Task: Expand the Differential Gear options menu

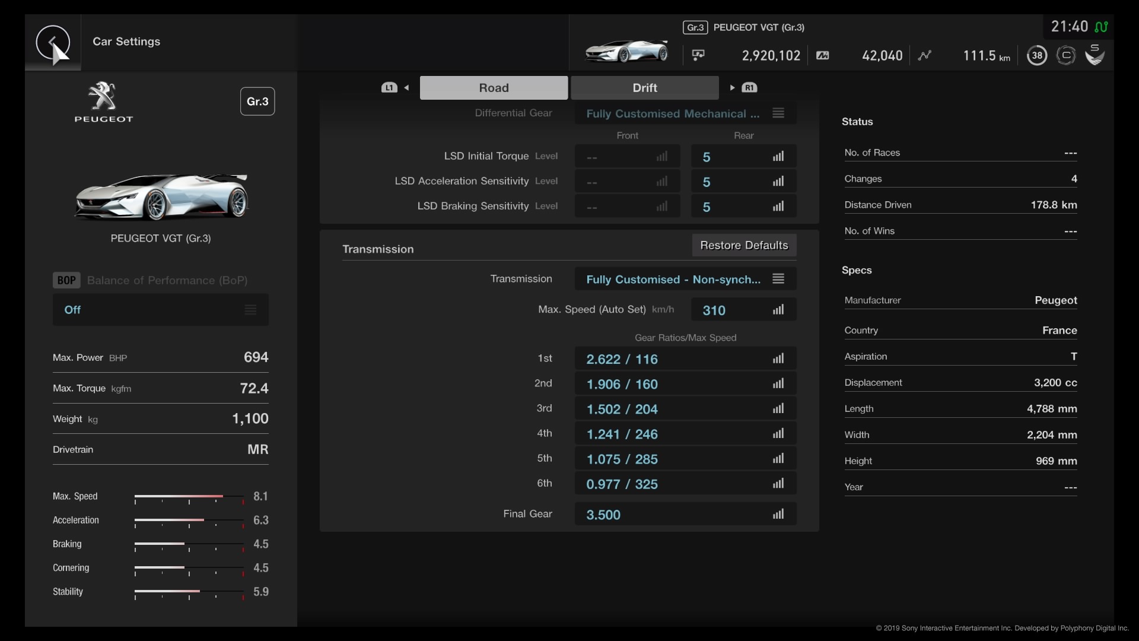Action: tap(778, 113)
